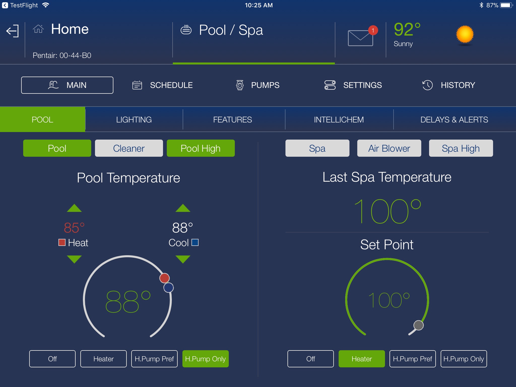Screen dimensions: 516x387
Task: Click the Pool High speed button
Action: (x=200, y=148)
